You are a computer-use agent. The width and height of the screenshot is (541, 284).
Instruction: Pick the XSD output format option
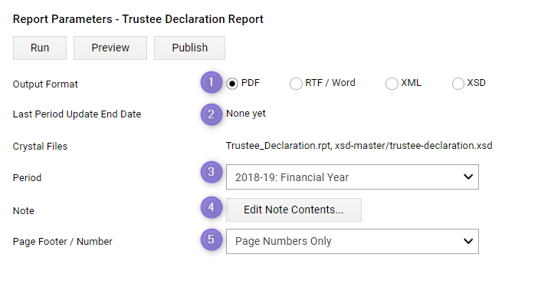click(x=457, y=83)
